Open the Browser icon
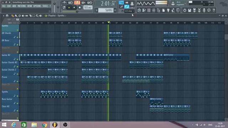This screenshot has height=128, width=228. [159, 10]
